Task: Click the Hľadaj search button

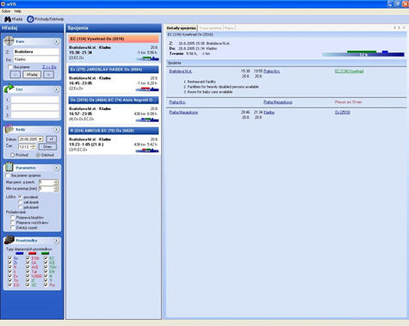Action: [x=32, y=75]
